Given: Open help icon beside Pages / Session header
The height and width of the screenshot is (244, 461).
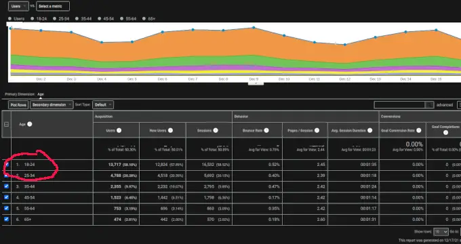Looking at the screenshot, I should [317, 130].
